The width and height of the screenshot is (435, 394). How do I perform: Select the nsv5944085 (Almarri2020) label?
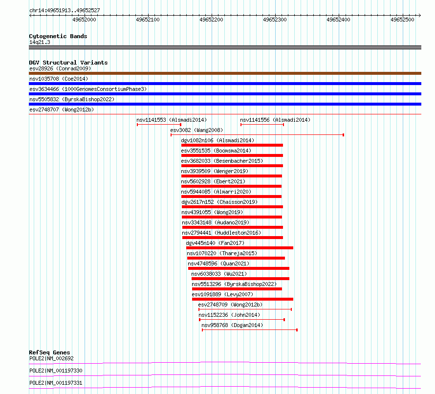pyautogui.click(x=216, y=192)
